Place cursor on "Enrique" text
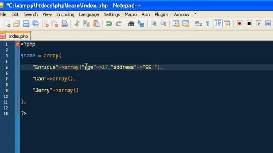 (45, 67)
